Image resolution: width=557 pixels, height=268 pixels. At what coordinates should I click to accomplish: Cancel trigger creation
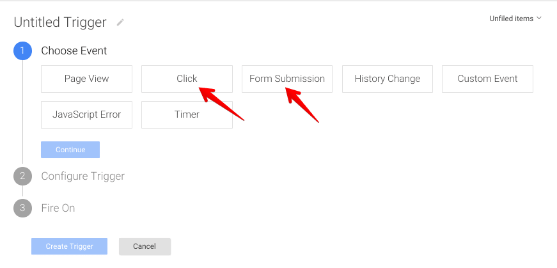(x=145, y=246)
